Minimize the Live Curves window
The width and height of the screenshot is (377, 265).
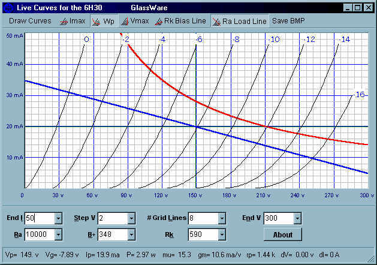(x=348, y=8)
